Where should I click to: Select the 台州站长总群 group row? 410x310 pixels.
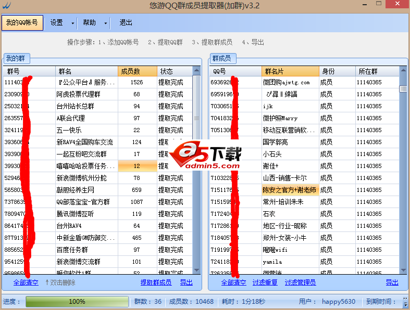(98, 106)
